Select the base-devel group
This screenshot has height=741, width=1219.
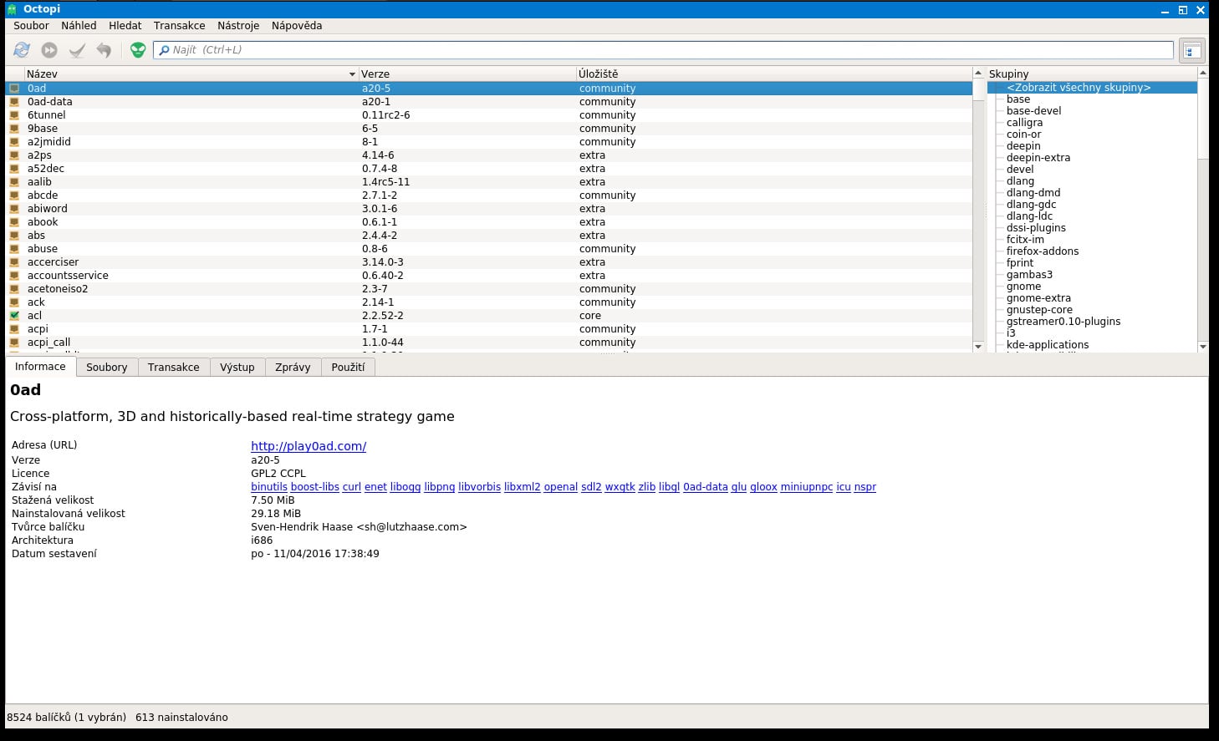point(1034,111)
